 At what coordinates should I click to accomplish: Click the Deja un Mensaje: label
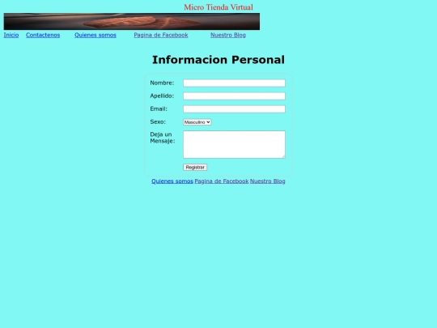click(x=163, y=138)
